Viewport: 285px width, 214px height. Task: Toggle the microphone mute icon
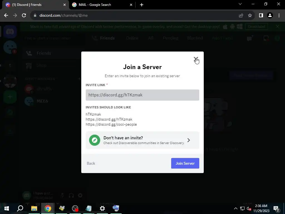(62, 195)
